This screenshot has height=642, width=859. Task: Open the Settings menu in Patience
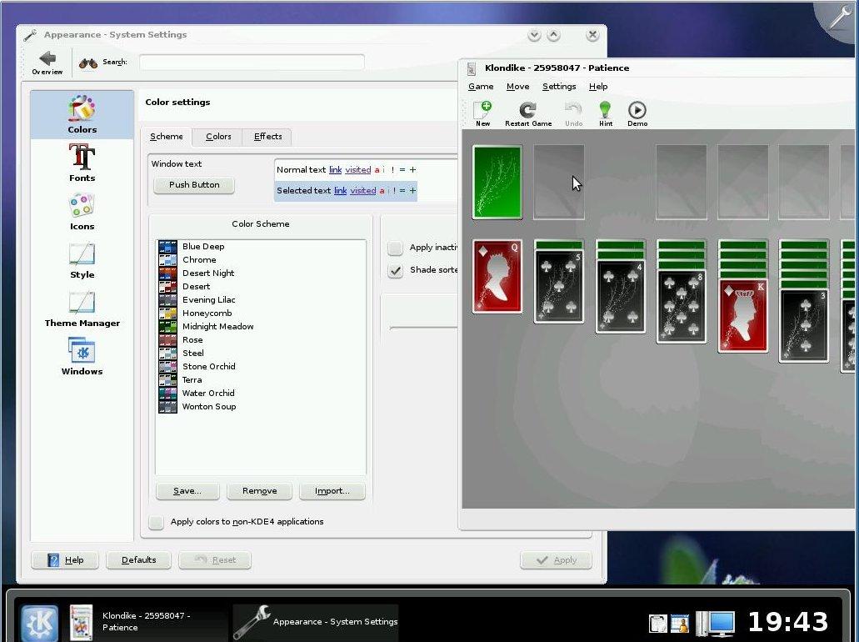pos(559,86)
